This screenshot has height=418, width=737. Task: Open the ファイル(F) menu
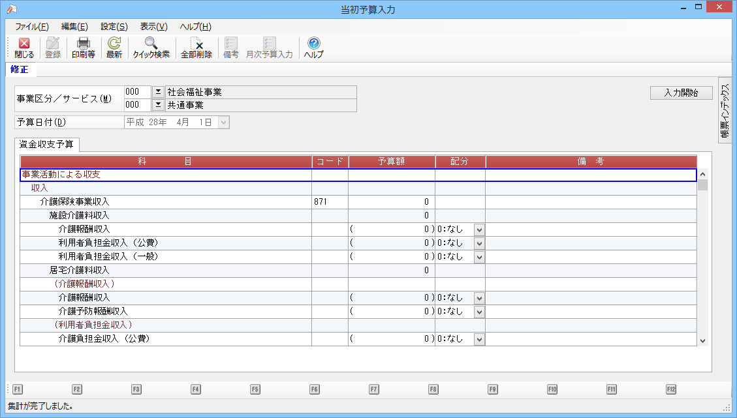(x=31, y=27)
